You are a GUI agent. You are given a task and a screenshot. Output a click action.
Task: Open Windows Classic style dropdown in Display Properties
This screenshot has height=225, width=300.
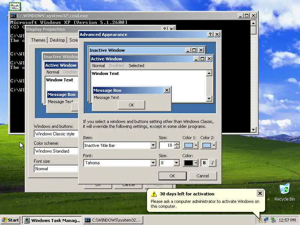(x=56, y=134)
